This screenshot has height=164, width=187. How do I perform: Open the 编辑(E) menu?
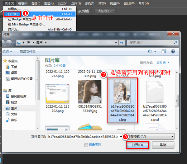coord(23,3)
